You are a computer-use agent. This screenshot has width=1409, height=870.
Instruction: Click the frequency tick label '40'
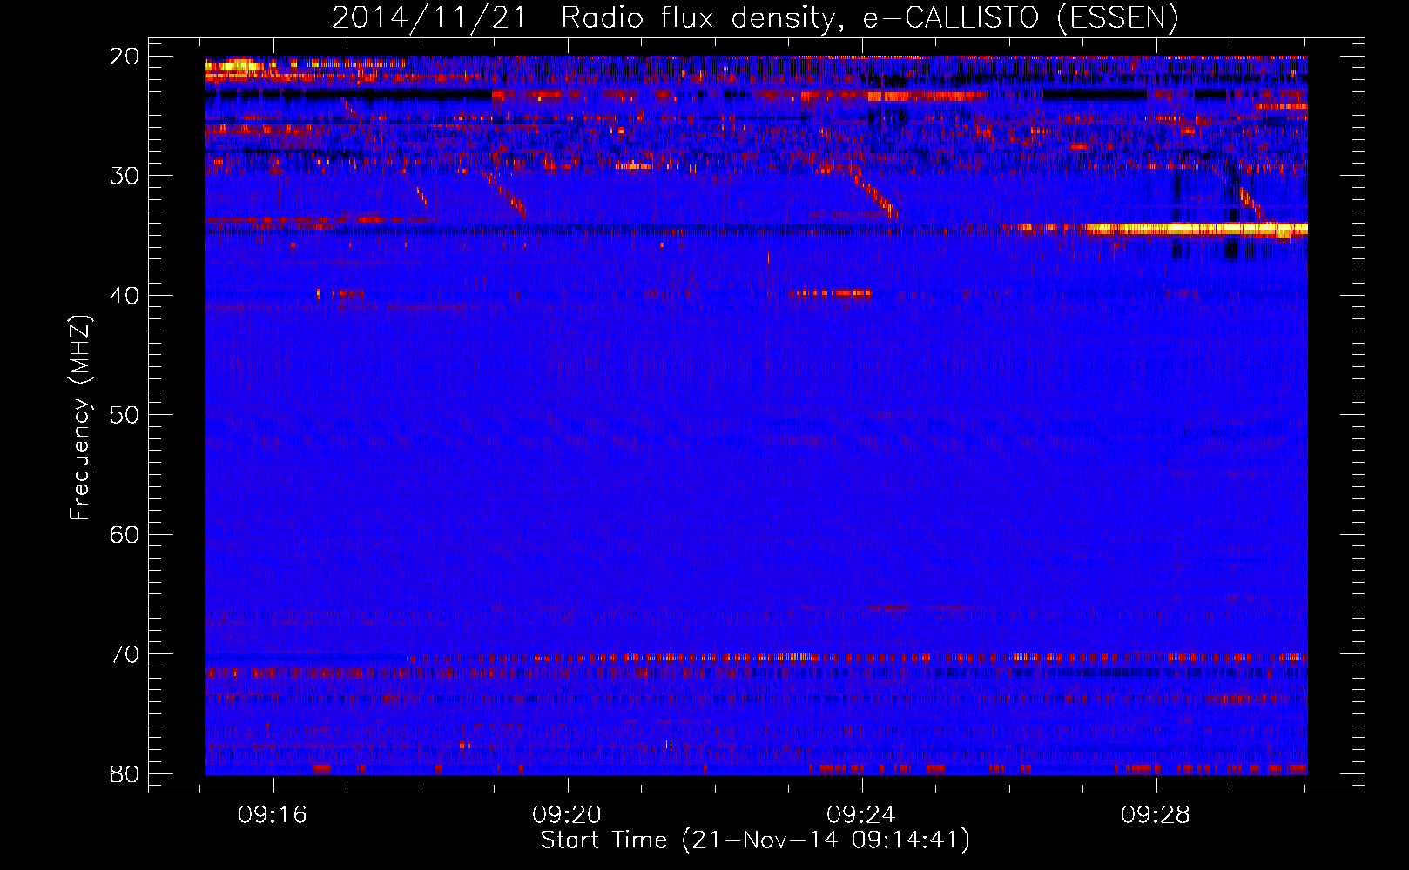coord(125,296)
